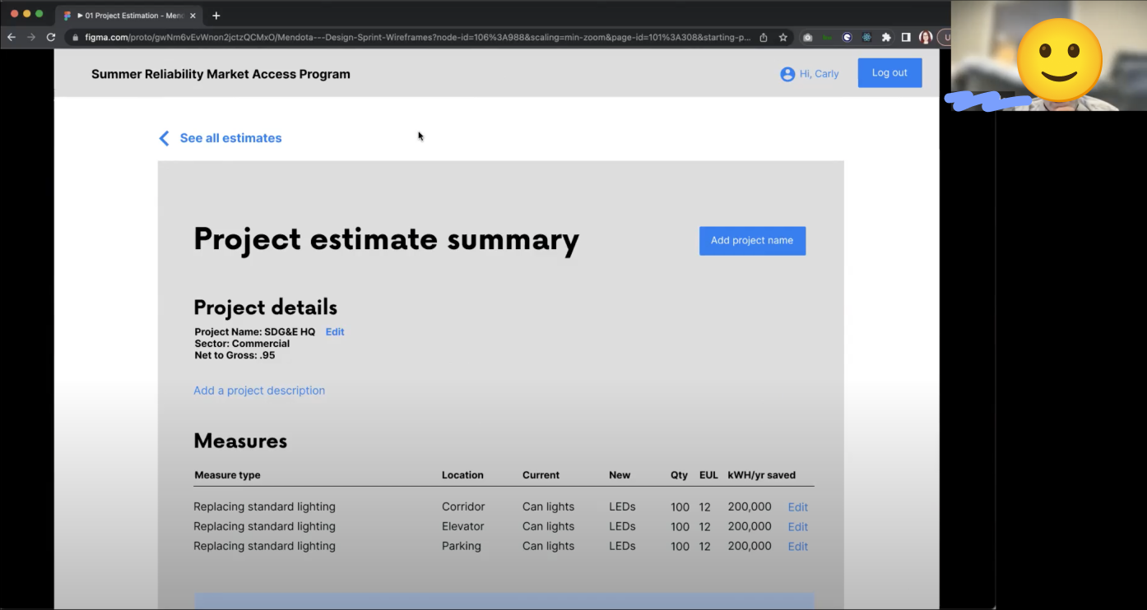This screenshot has width=1147, height=610.
Task: Click the EUL column header
Action: click(708, 475)
